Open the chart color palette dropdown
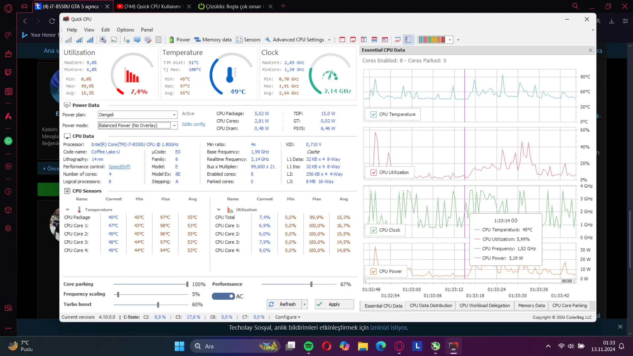 tap(450, 40)
